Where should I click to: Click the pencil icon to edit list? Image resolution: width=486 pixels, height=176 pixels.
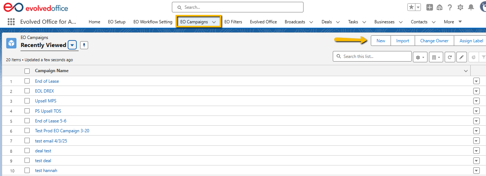462,57
